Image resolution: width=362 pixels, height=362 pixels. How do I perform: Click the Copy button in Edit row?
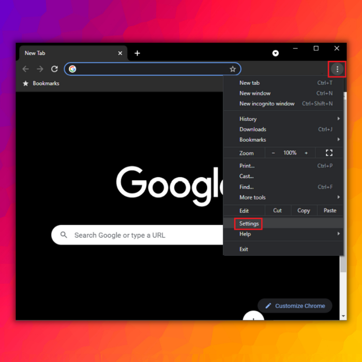304,210
